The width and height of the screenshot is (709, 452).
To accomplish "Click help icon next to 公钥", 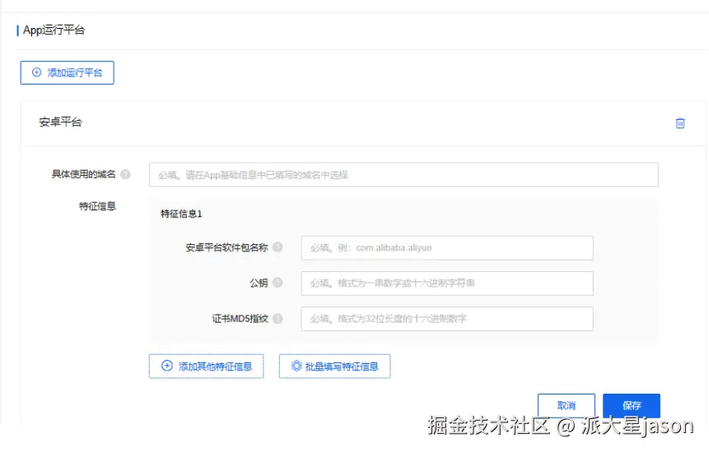I will tap(278, 283).
